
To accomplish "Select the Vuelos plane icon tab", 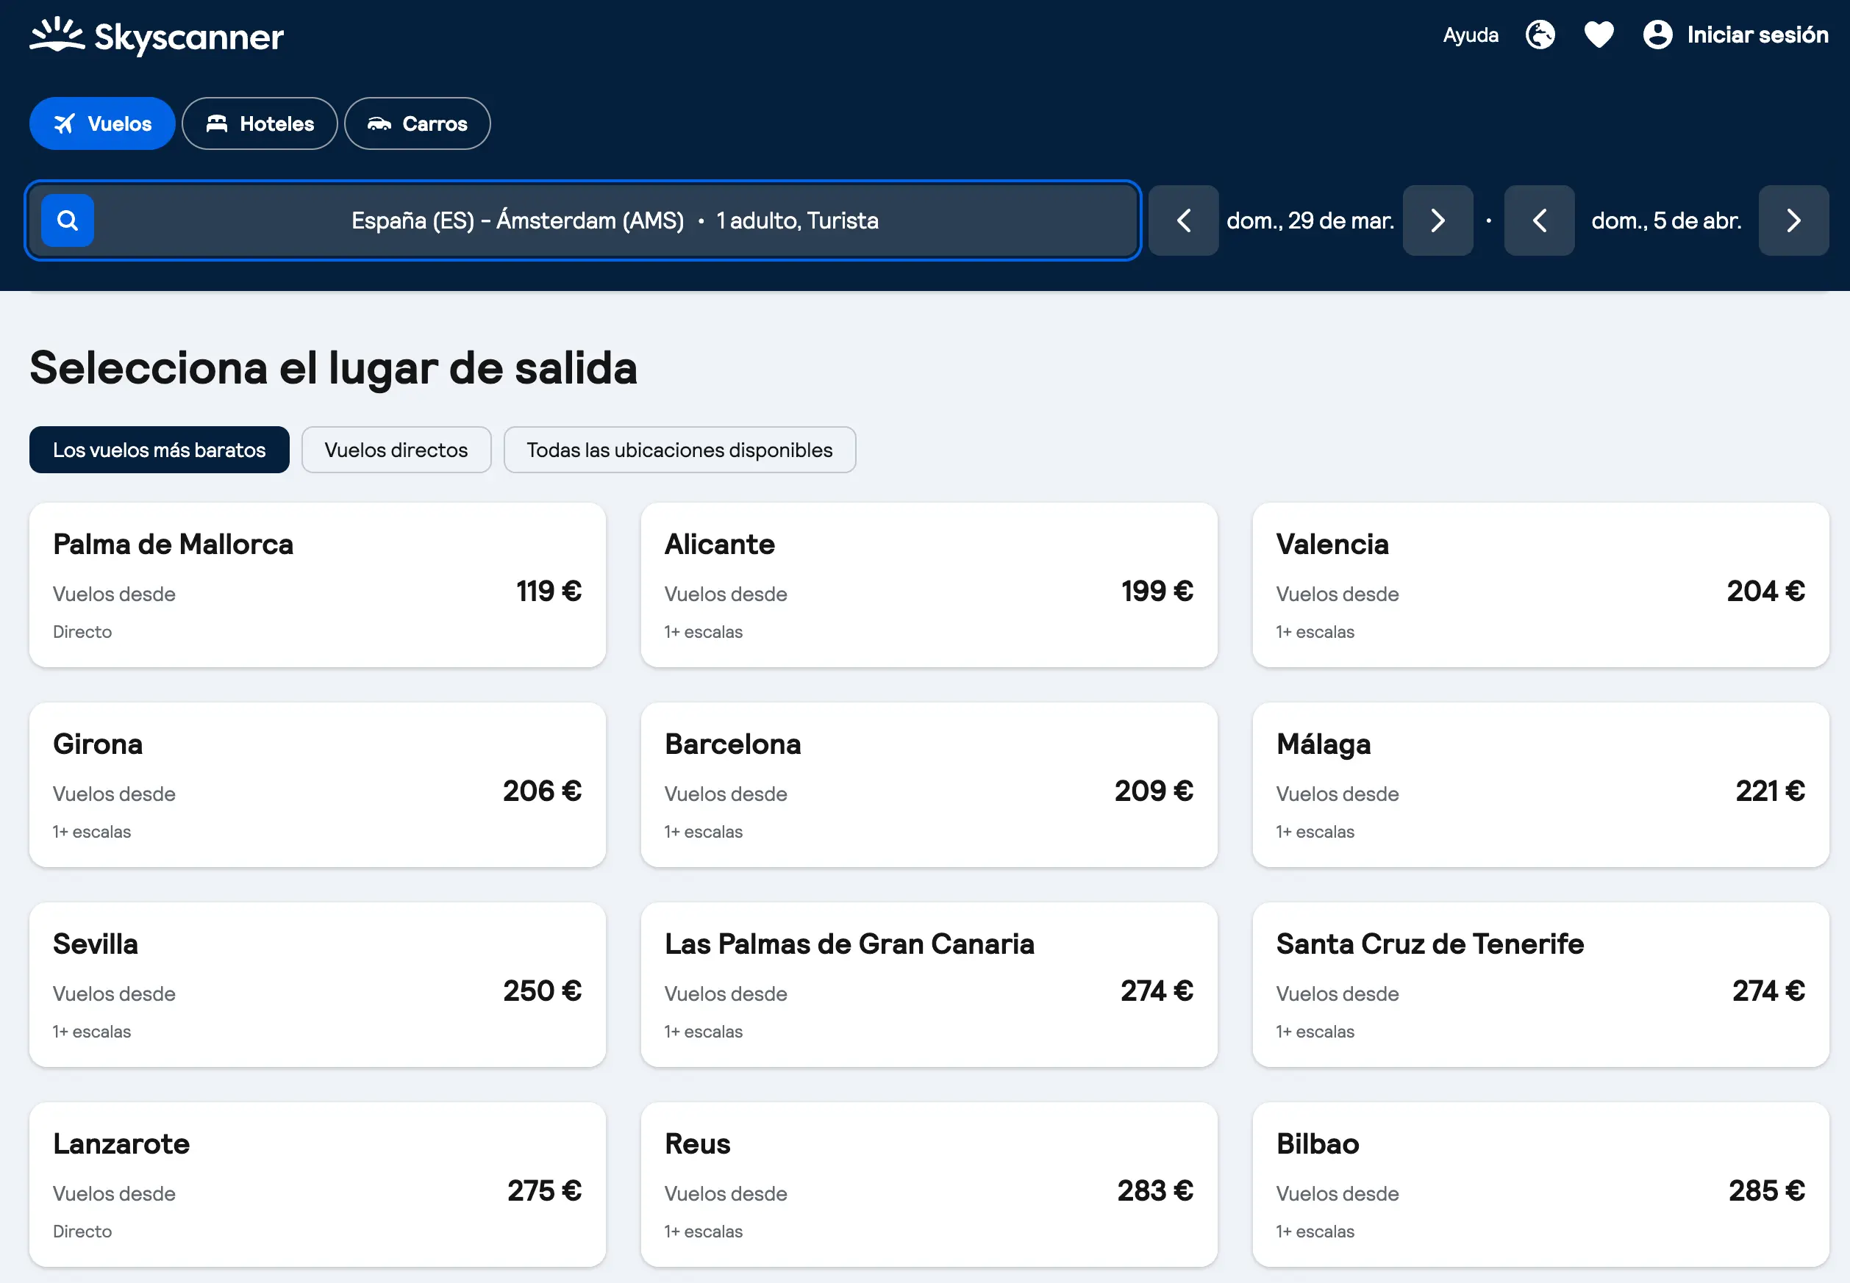I will tap(65, 123).
